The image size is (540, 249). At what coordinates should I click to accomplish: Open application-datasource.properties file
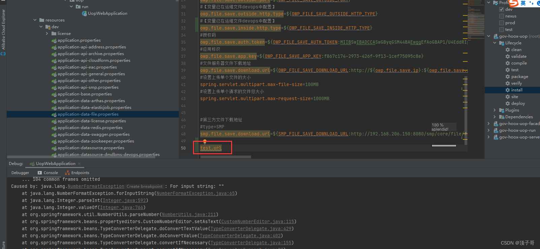tap(91, 148)
